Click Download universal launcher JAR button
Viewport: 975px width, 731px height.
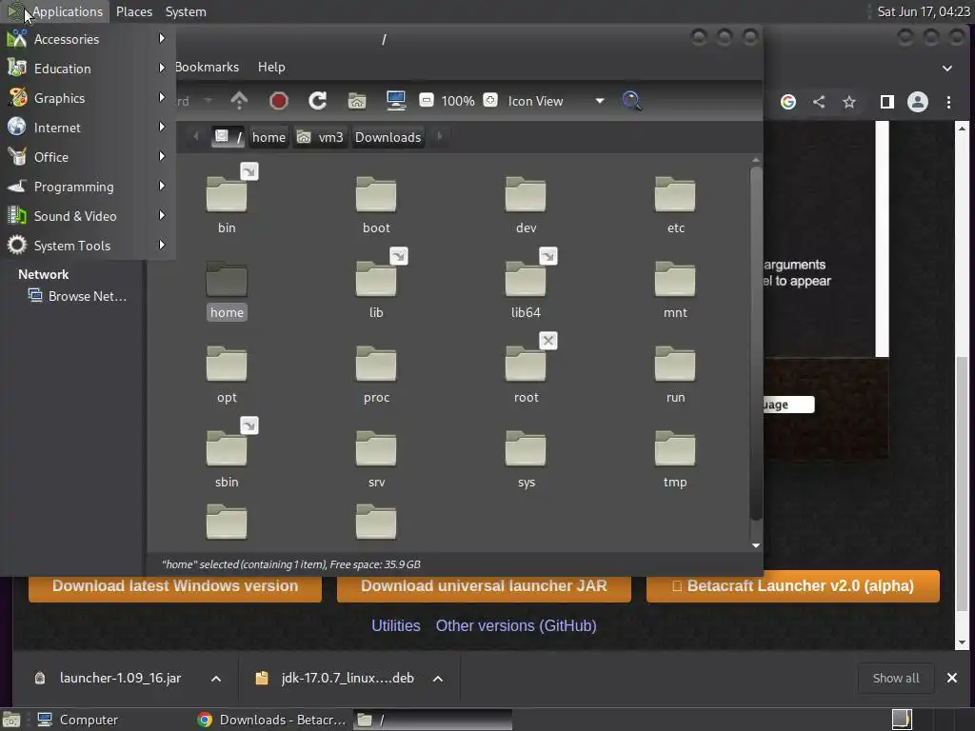point(484,586)
